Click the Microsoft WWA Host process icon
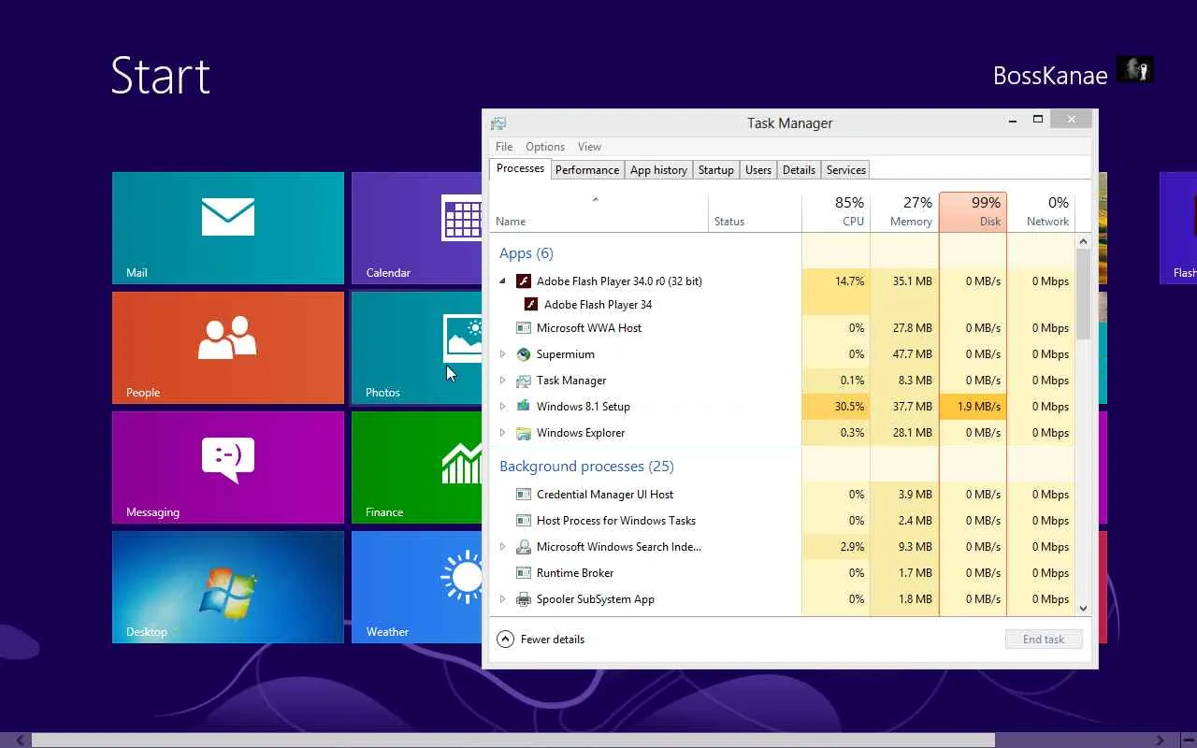Image resolution: width=1197 pixels, height=748 pixels. (524, 328)
